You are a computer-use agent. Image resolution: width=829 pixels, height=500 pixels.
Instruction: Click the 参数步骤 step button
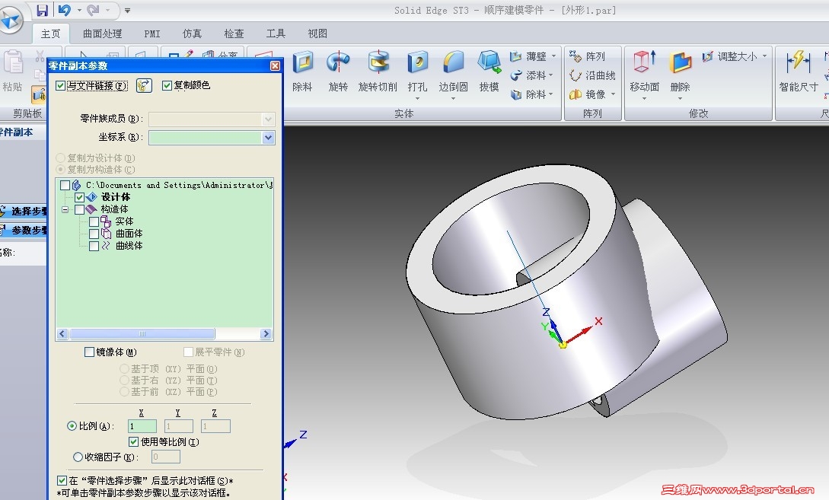pyautogui.click(x=24, y=231)
